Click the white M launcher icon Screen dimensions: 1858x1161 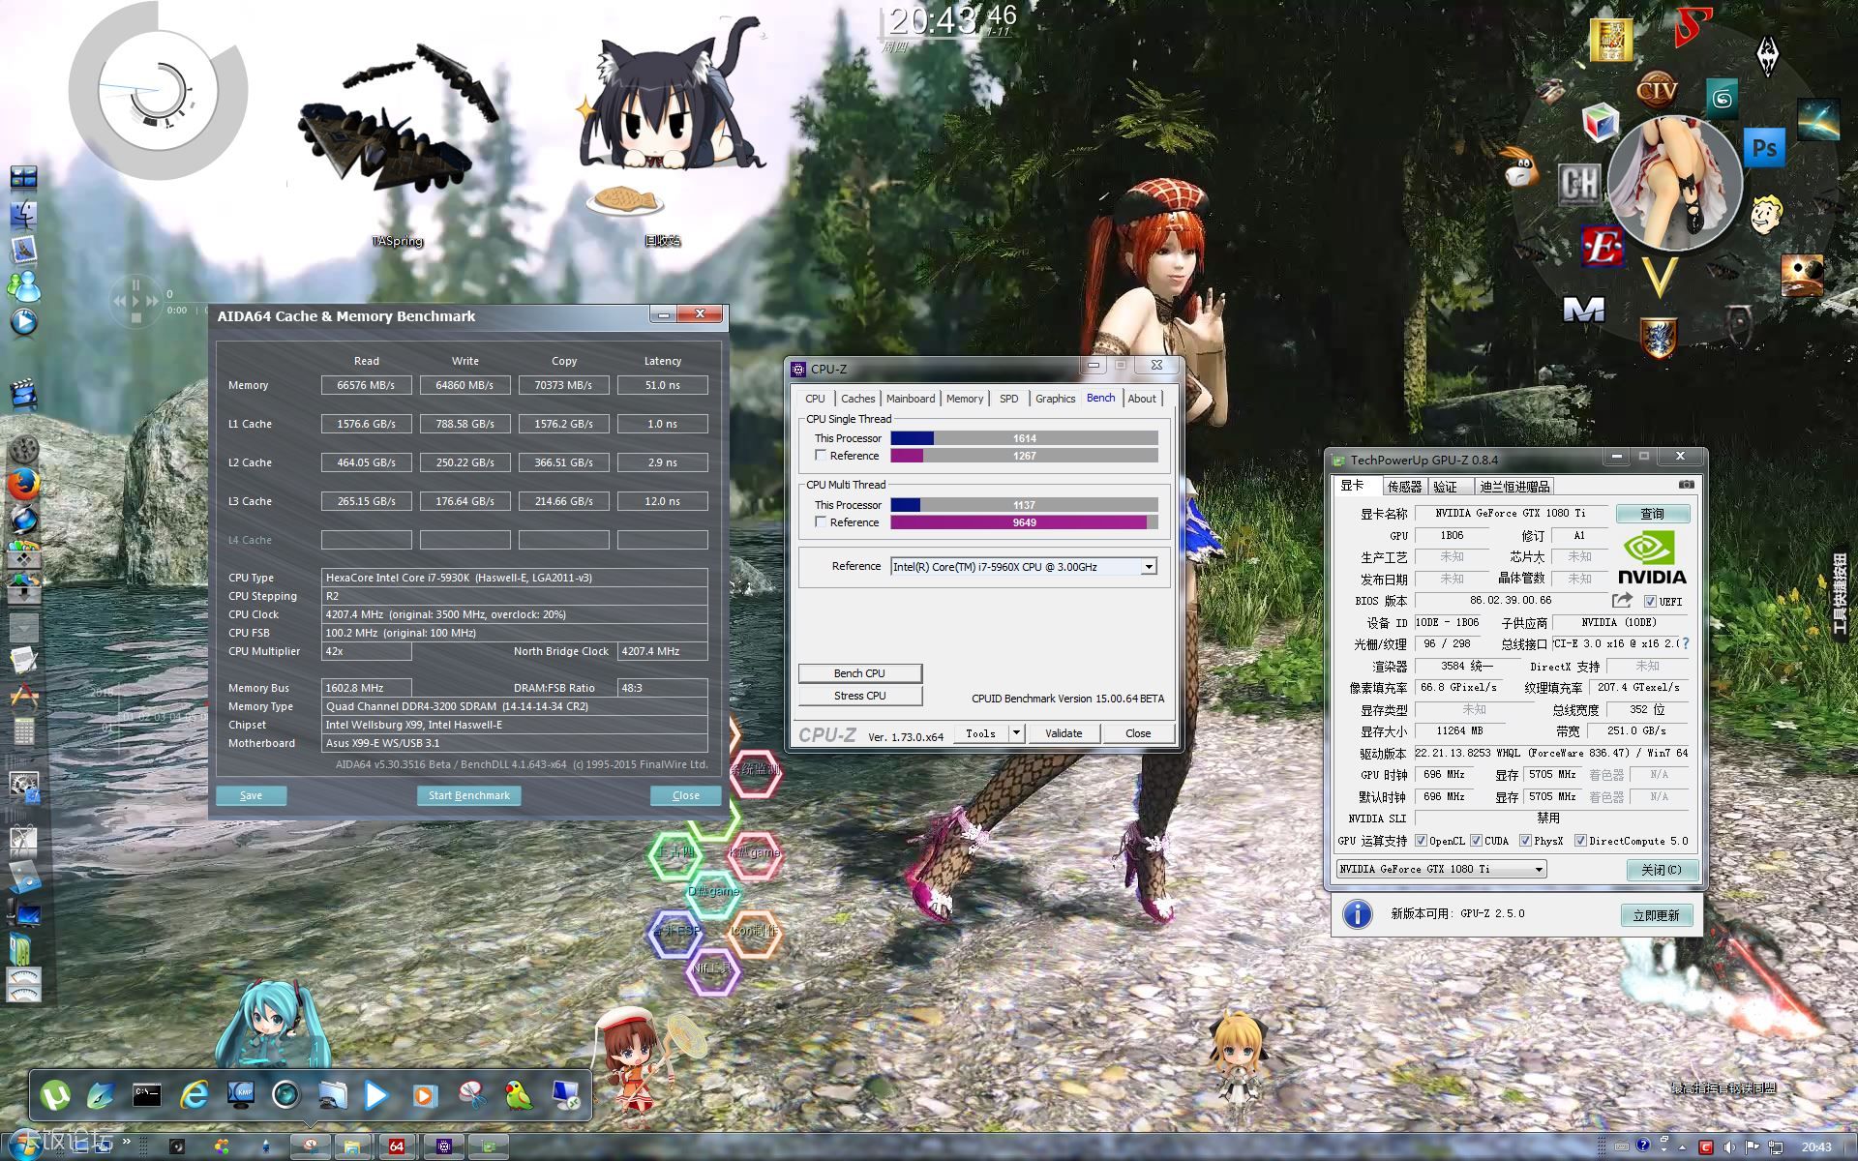[1584, 310]
